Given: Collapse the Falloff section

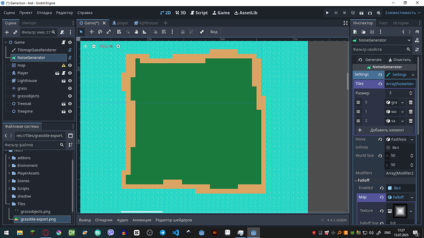Looking at the screenshot, I should 356,180.
